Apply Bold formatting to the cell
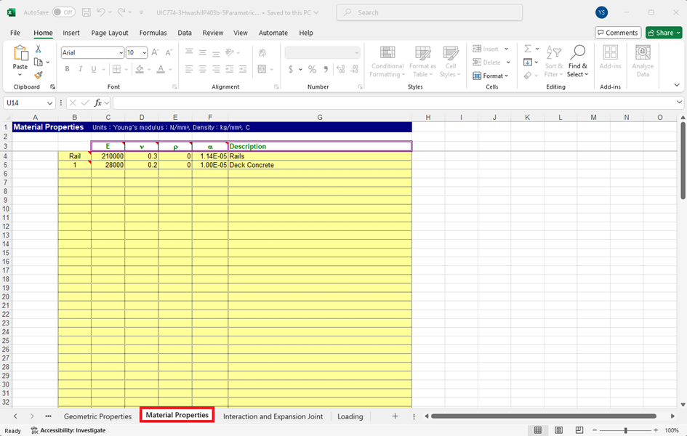687x436 pixels. [67, 69]
